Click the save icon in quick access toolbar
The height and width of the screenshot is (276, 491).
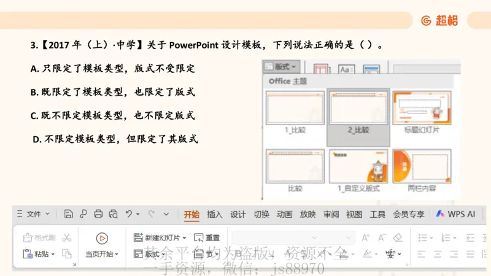(68, 214)
